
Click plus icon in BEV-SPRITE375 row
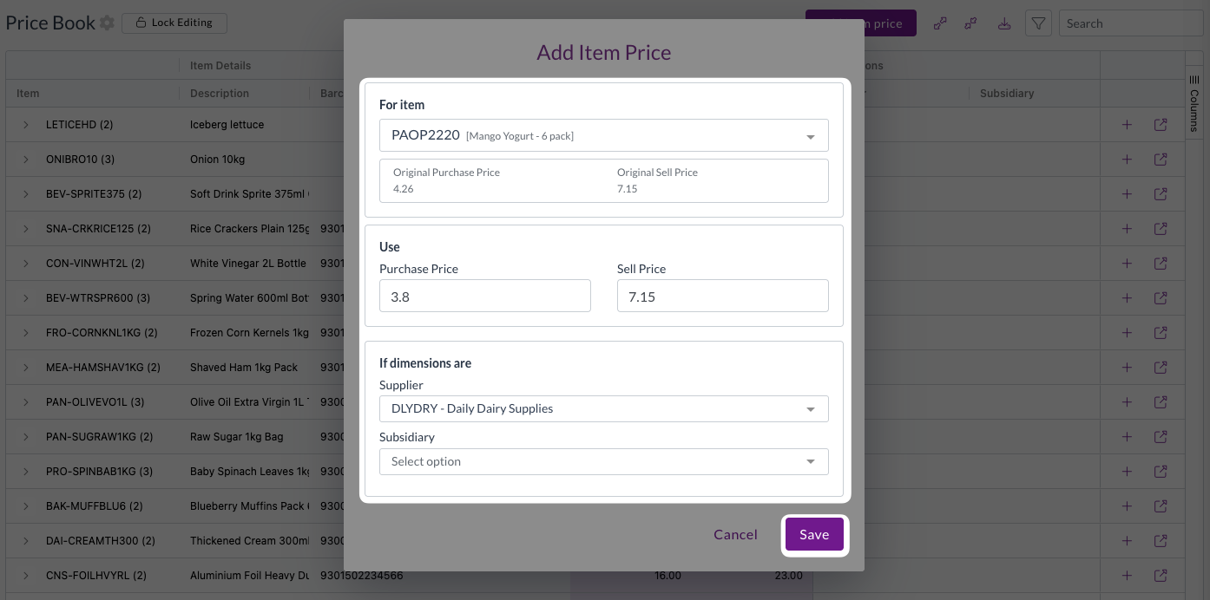tap(1127, 194)
